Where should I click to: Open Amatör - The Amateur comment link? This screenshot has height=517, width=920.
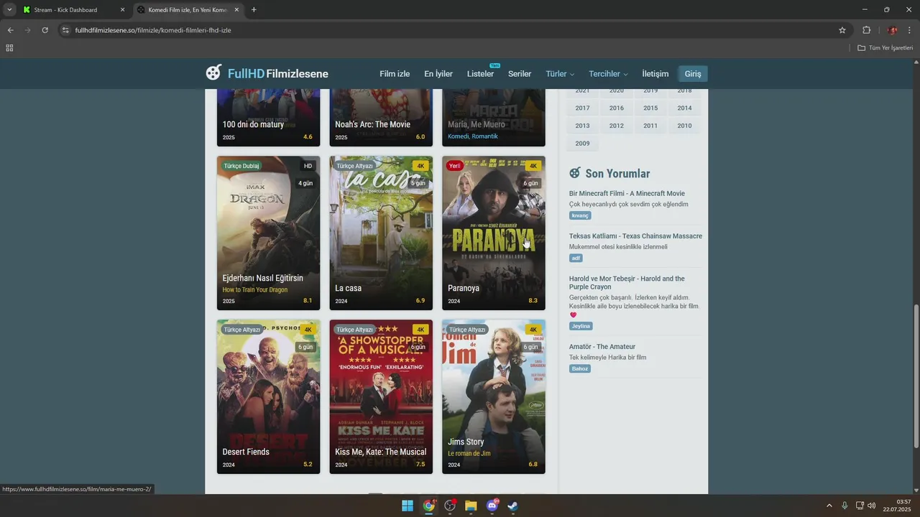tap(602, 347)
